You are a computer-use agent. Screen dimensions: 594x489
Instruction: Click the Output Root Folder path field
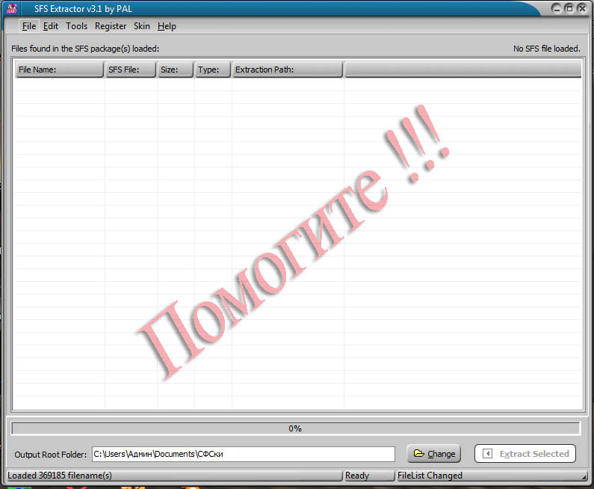coord(244,454)
